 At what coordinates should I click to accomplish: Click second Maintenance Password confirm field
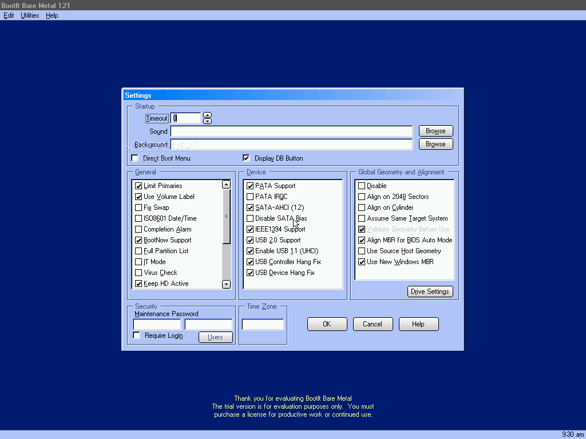pos(208,325)
